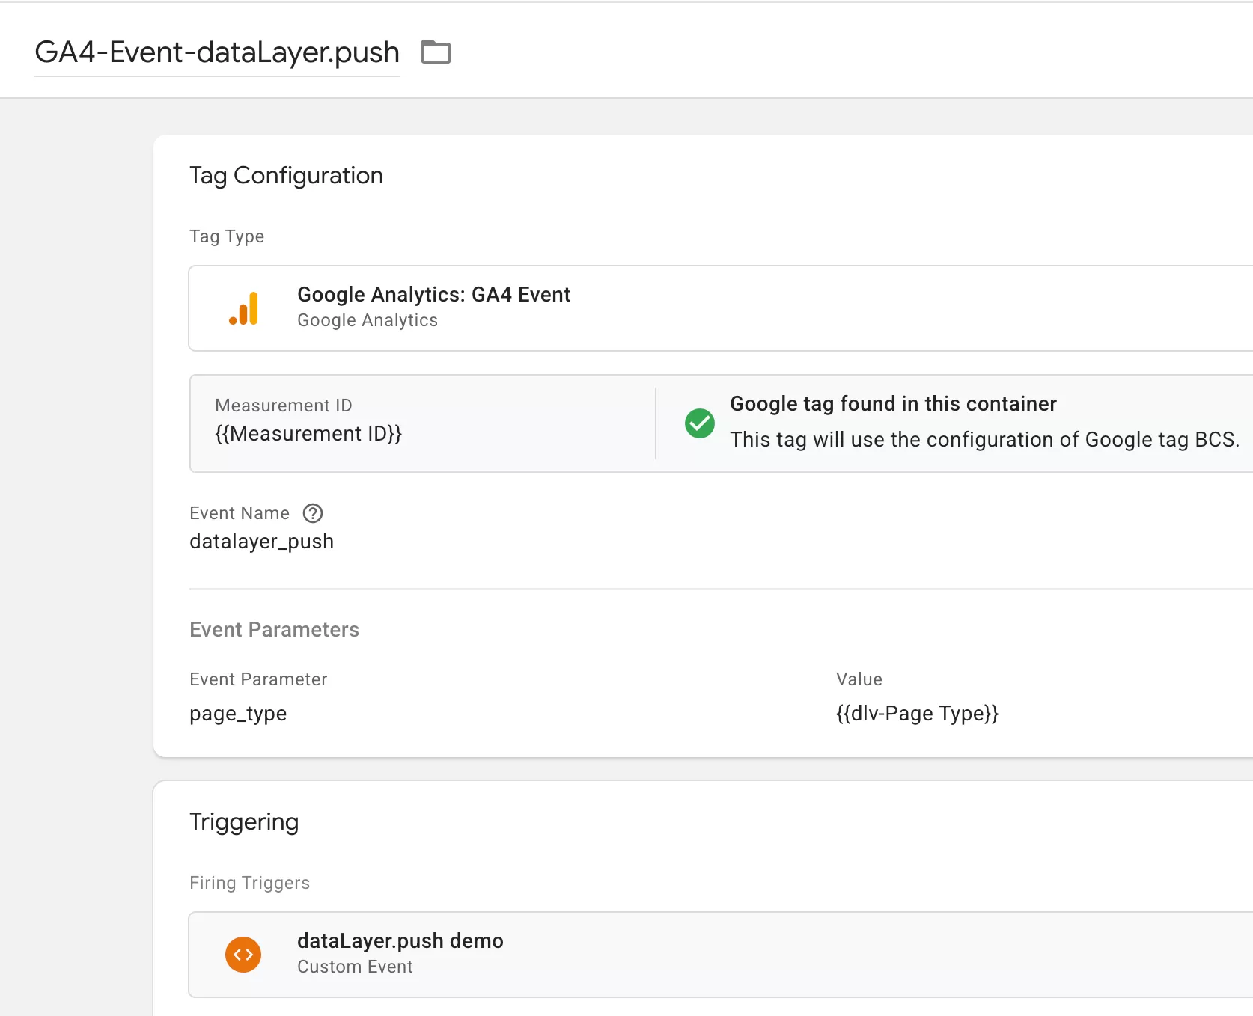Click the Google Analytics subtitle under tag type

click(x=368, y=320)
